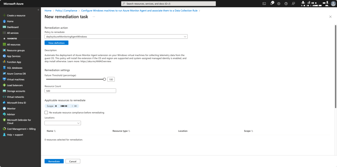337x167 pixels.
Task: Click the Home house icon in sidebar
Action: [4, 21]
